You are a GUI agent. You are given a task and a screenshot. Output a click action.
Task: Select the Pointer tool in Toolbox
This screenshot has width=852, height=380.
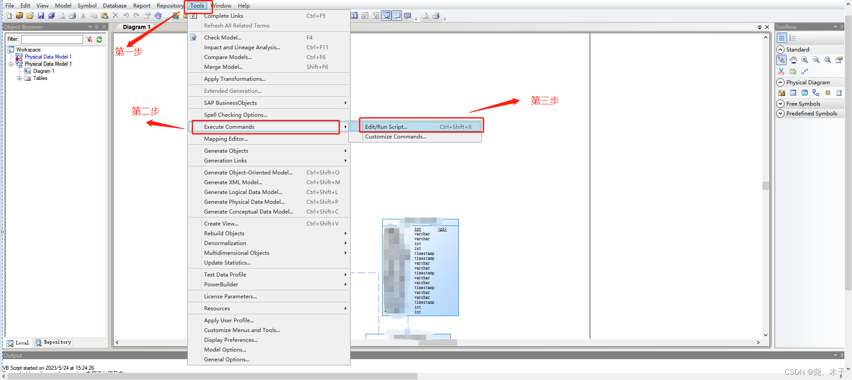click(x=781, y=60)
